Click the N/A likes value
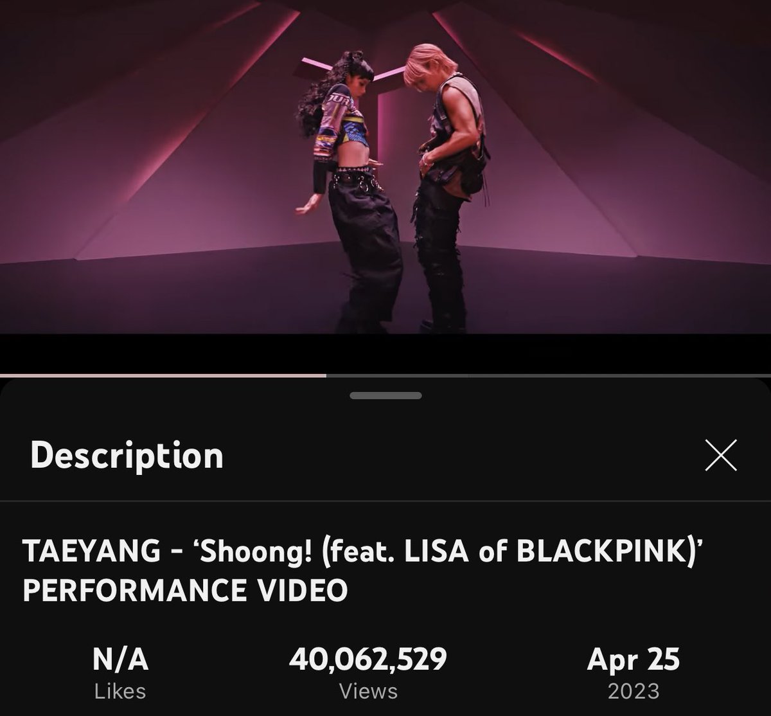 120,660
